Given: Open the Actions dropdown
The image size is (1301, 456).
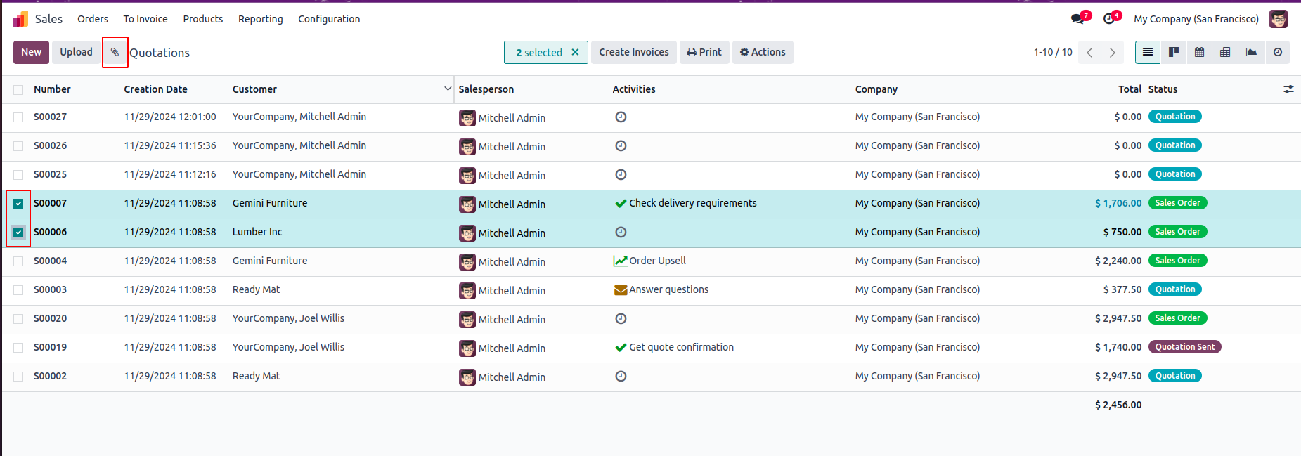Looking at the screenshot, I should coord(763,52).
